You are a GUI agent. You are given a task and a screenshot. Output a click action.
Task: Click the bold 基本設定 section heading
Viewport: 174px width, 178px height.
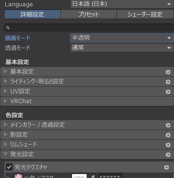pyautogui.click(x=17, y=62)
